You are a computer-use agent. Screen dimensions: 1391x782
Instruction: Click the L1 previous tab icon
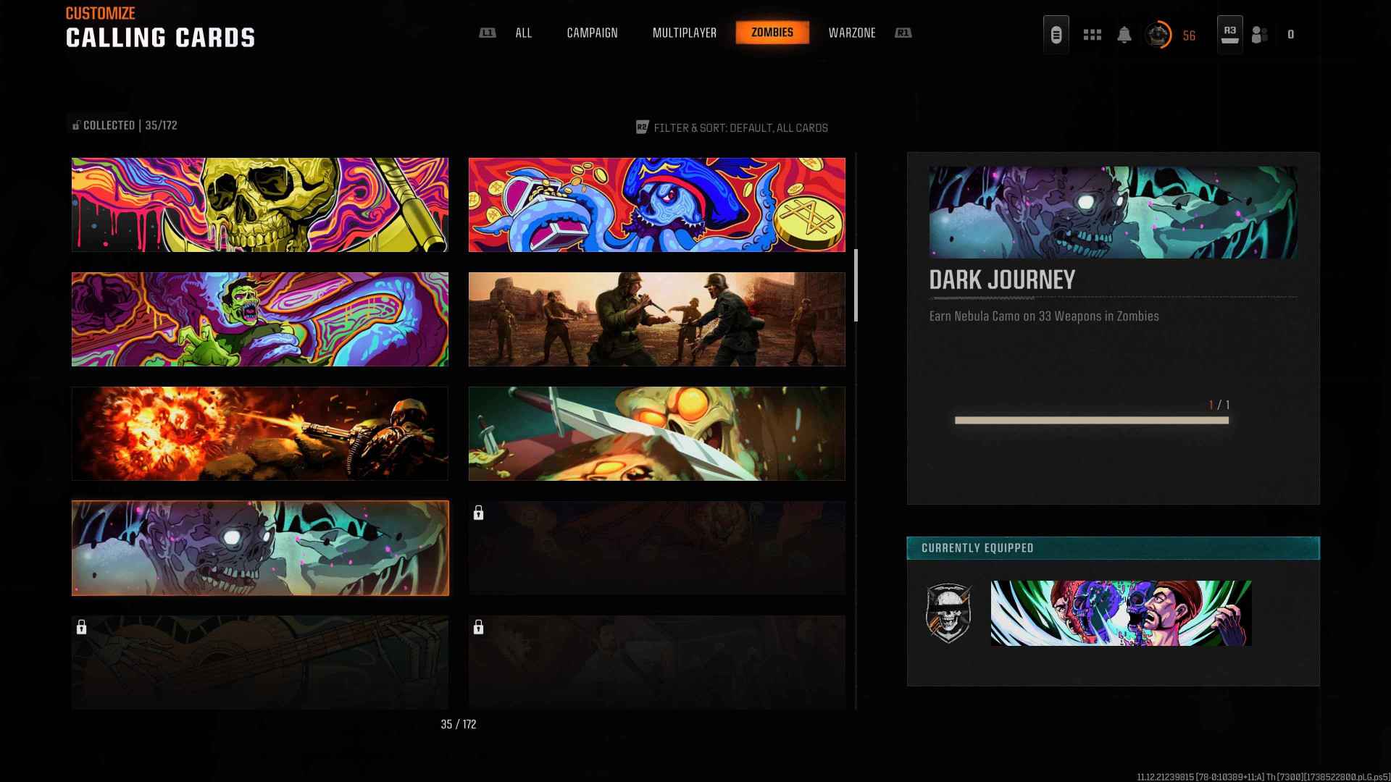coord(488,33)
